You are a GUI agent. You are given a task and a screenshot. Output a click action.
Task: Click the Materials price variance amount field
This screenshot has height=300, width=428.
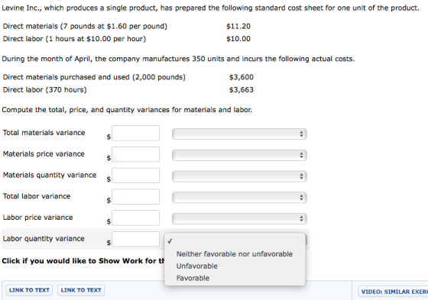point(136,154)
